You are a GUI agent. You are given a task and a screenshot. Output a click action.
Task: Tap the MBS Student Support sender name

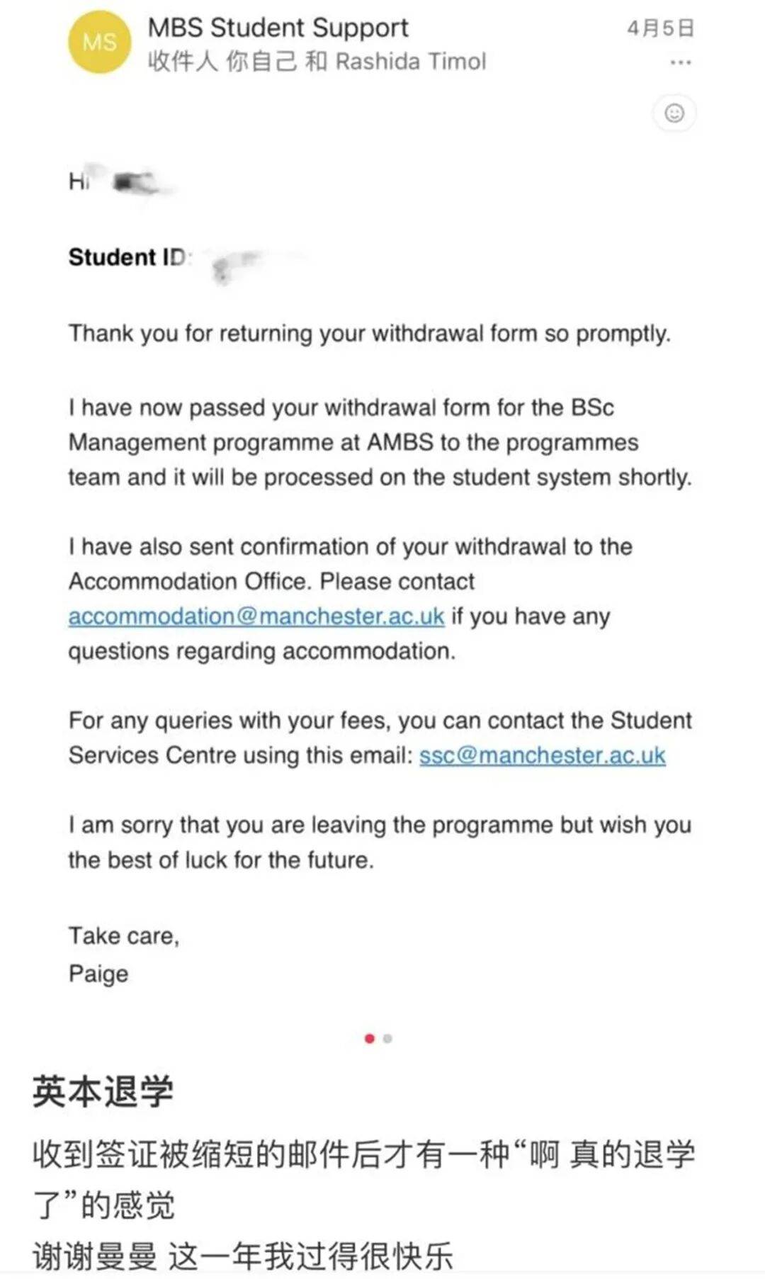(278, 28)
